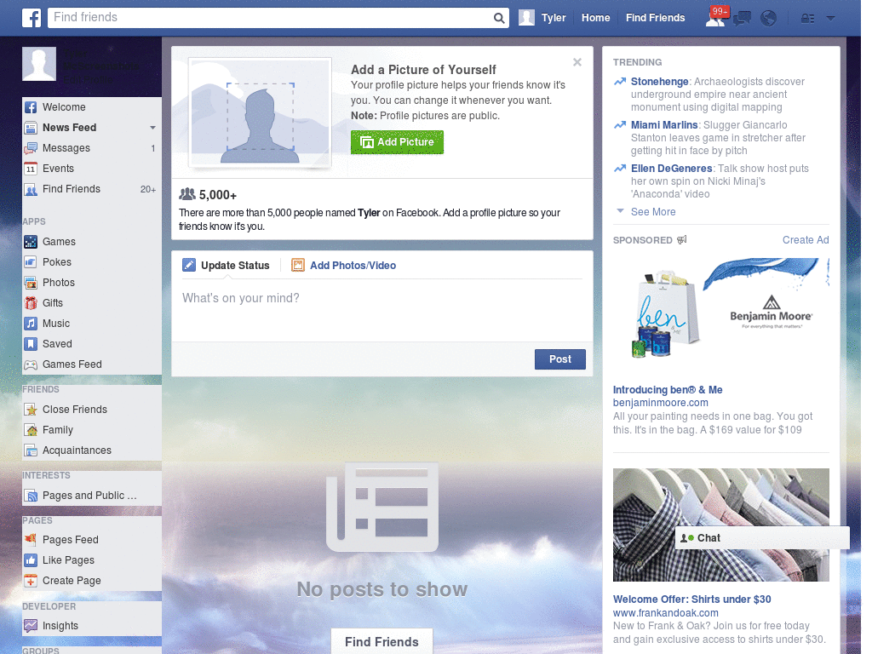
Task: Open the frankandoak.com shirts offer link
Action: [691, 599]
